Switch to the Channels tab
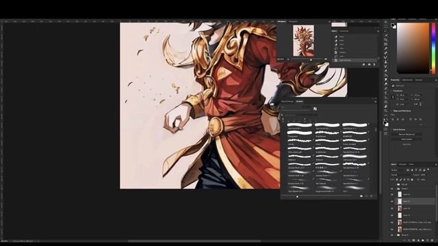 click(402, 164)
